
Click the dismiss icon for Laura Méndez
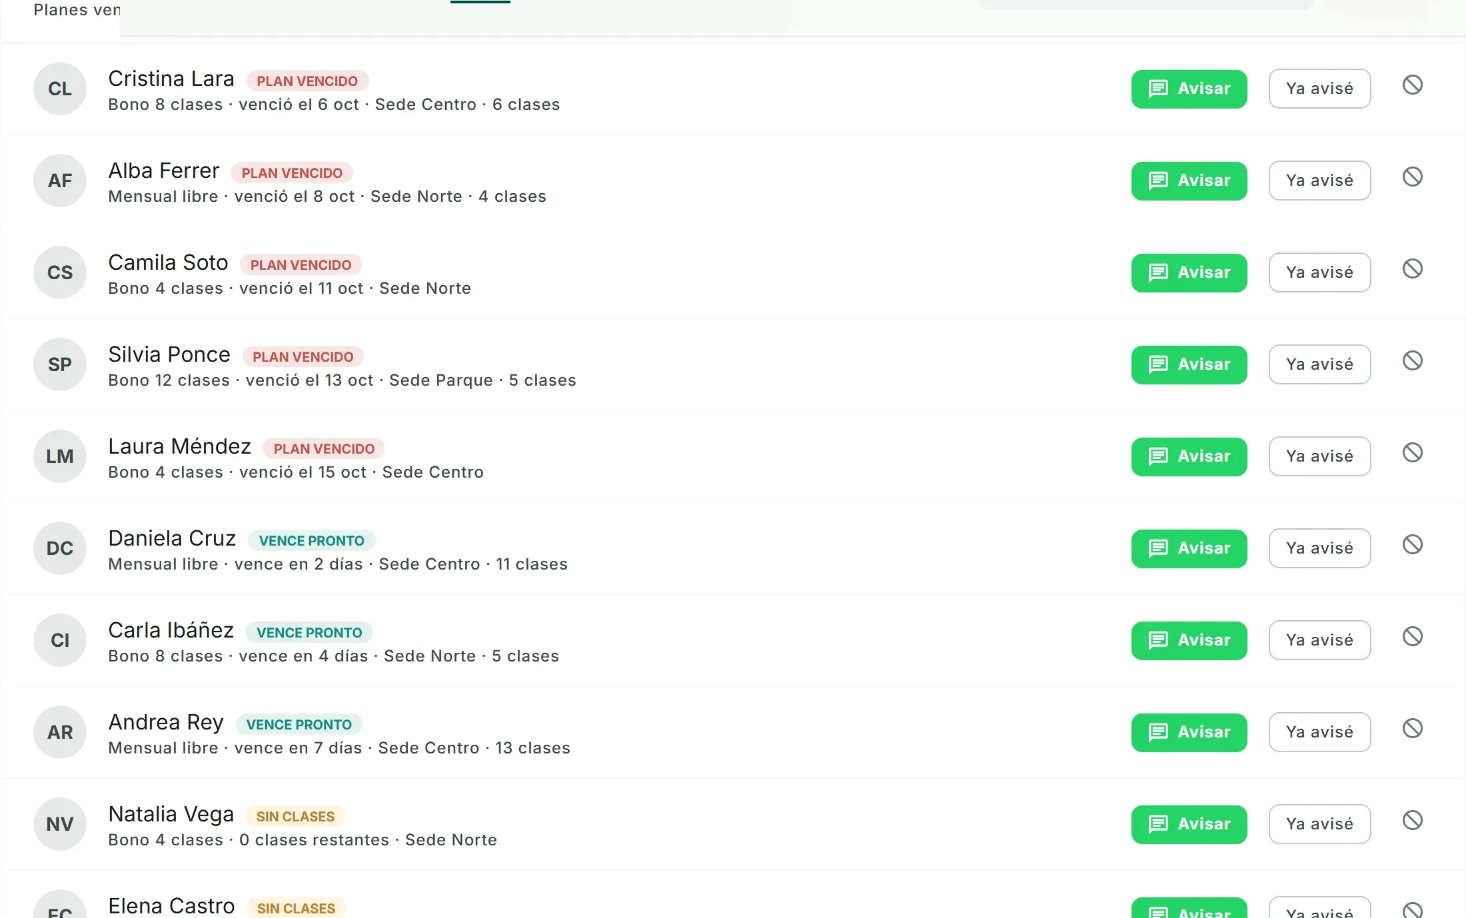1412,452
